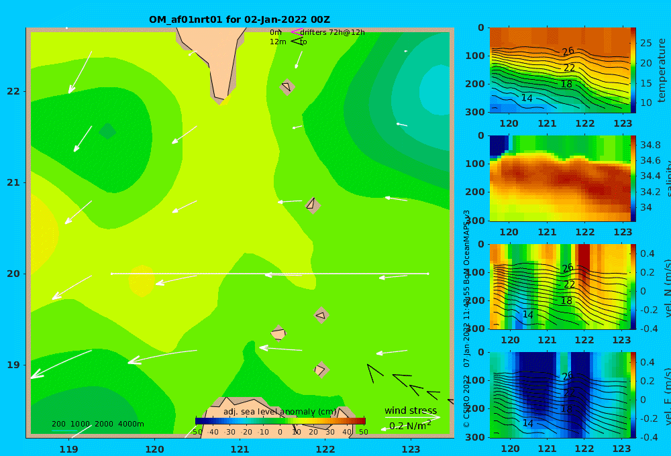Click the vel. E colorbar
This screenshot has height=456, width=671.
[633, 395]
